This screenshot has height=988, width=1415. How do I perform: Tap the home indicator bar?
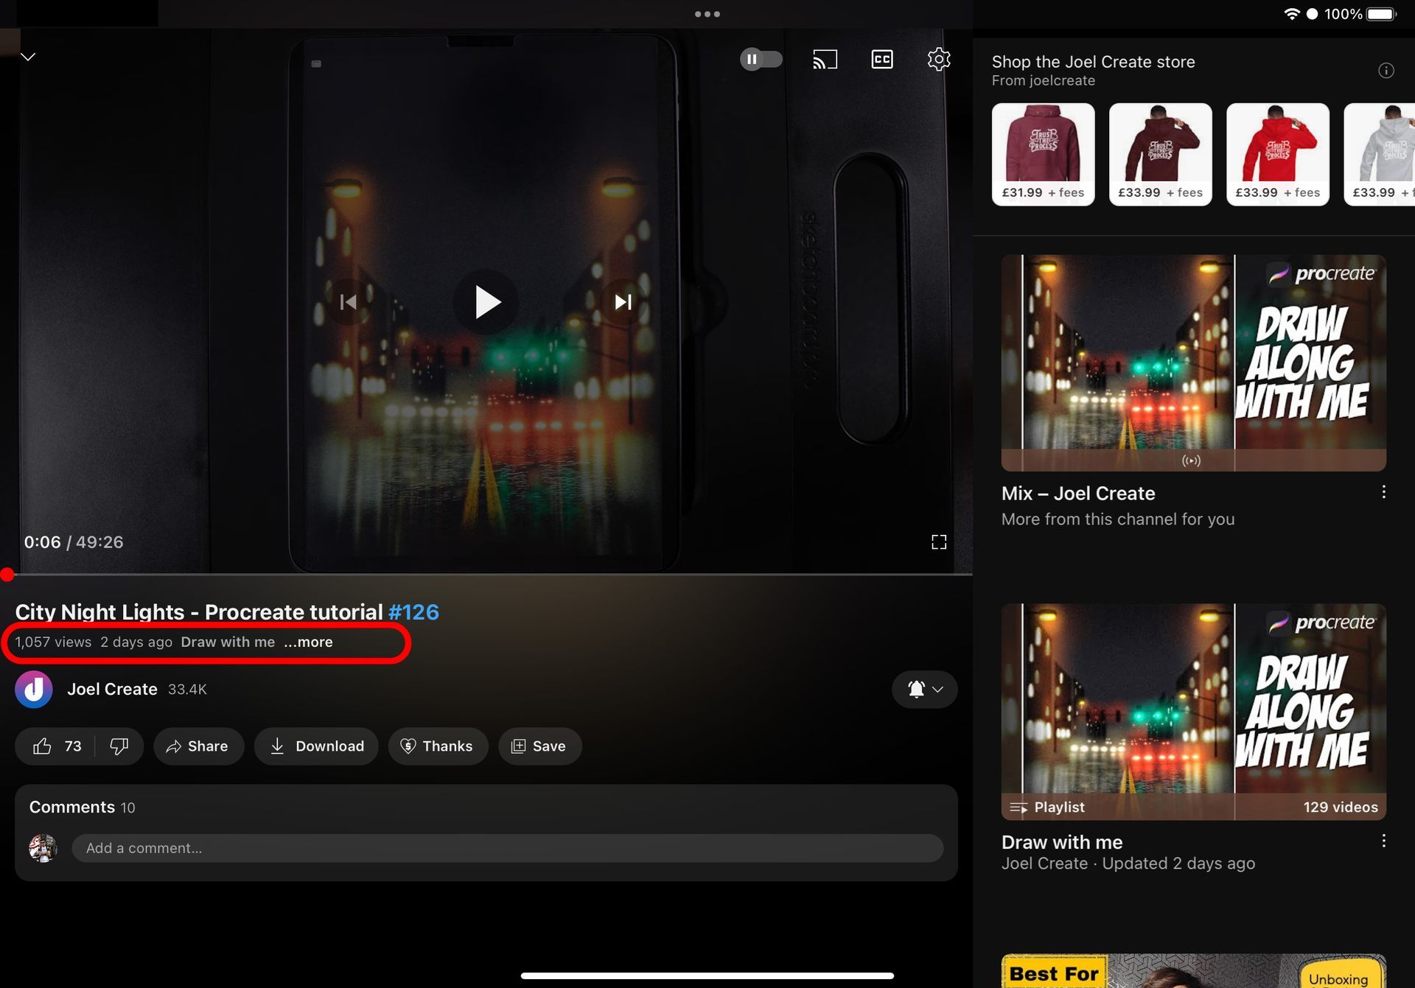coord(707,975)
